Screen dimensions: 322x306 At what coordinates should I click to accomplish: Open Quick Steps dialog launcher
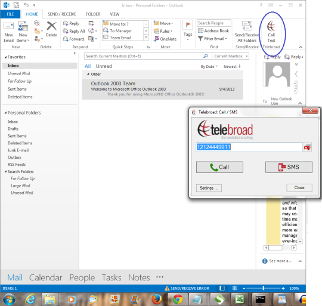tap(148, 47)
